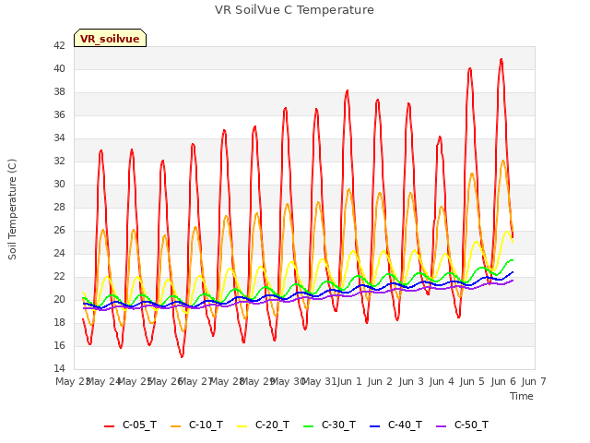Click the Jun 4 date tick label
590x443 pixels.
coord(442,381)
